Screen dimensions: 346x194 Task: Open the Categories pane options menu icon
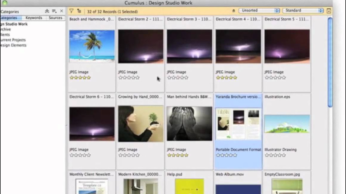pyautogui.click(x=54, y=11)
